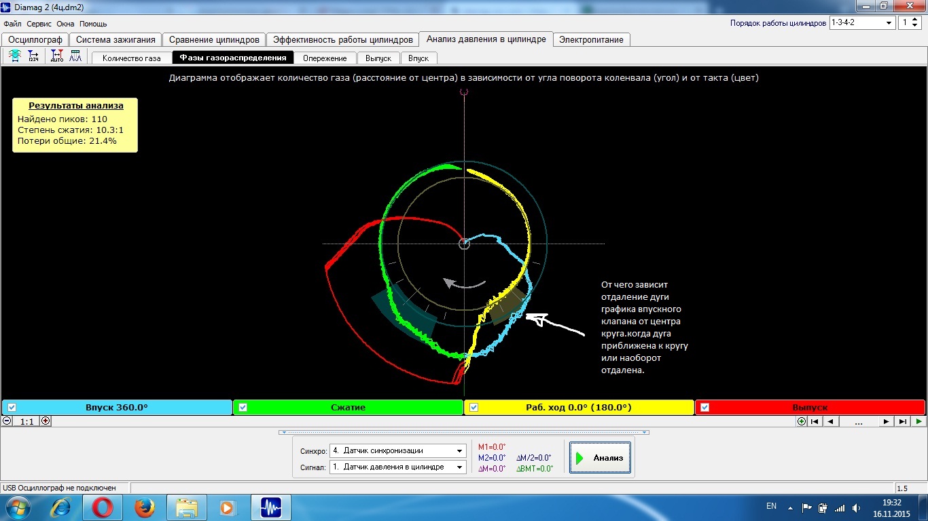Open media player on taskbar
The image size is (928, 521).
coord(228,507)
